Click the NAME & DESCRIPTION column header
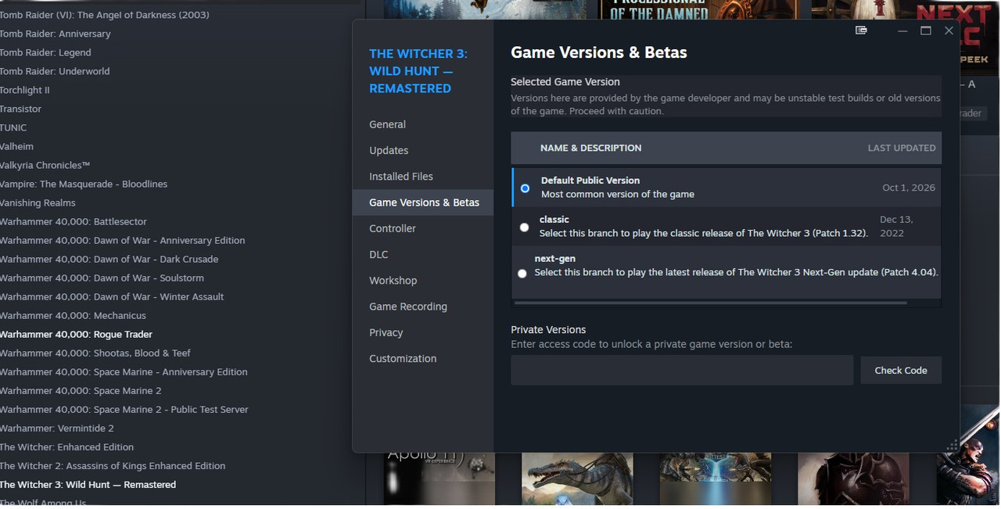The image size is (1001, 509). (x=590, y=148)
